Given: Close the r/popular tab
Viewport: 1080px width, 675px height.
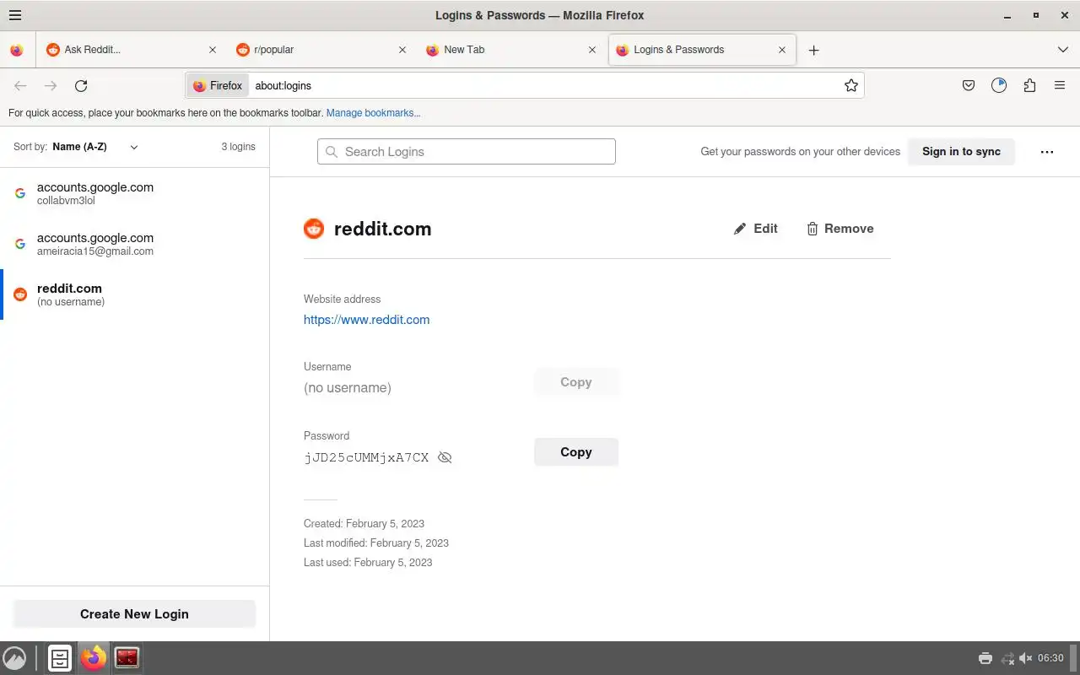Looking at the screenshot, I should (402, 50).
